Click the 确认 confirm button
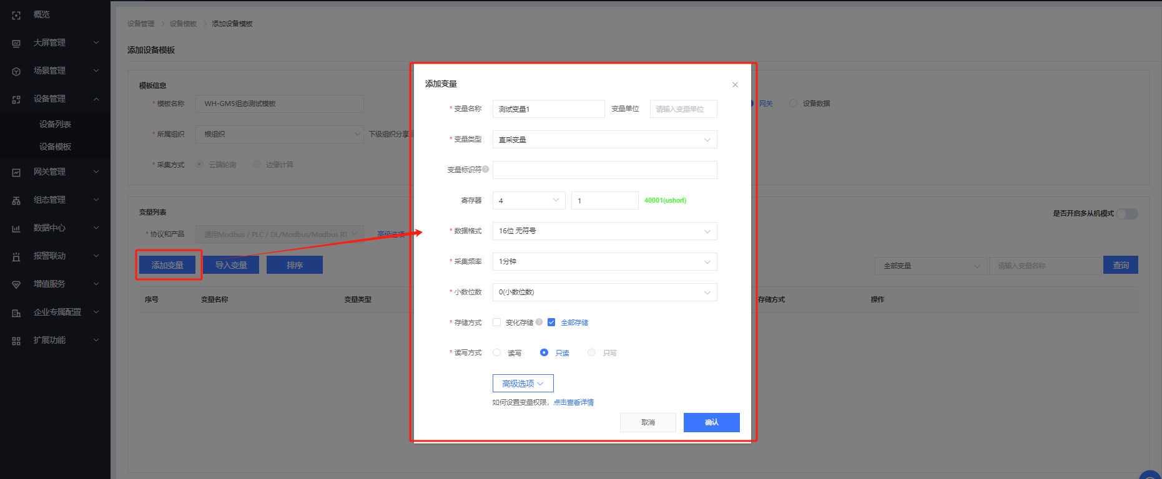 click(x=711, y=422)
